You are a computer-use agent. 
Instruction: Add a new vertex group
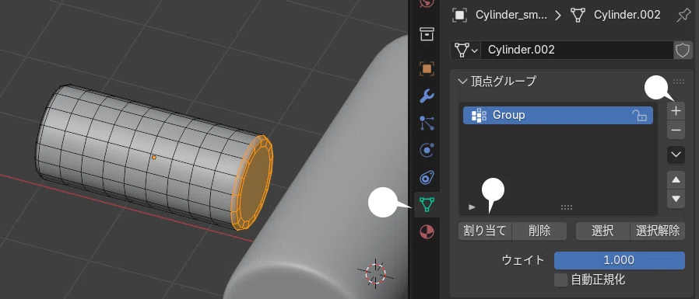[x=676, y=111]
